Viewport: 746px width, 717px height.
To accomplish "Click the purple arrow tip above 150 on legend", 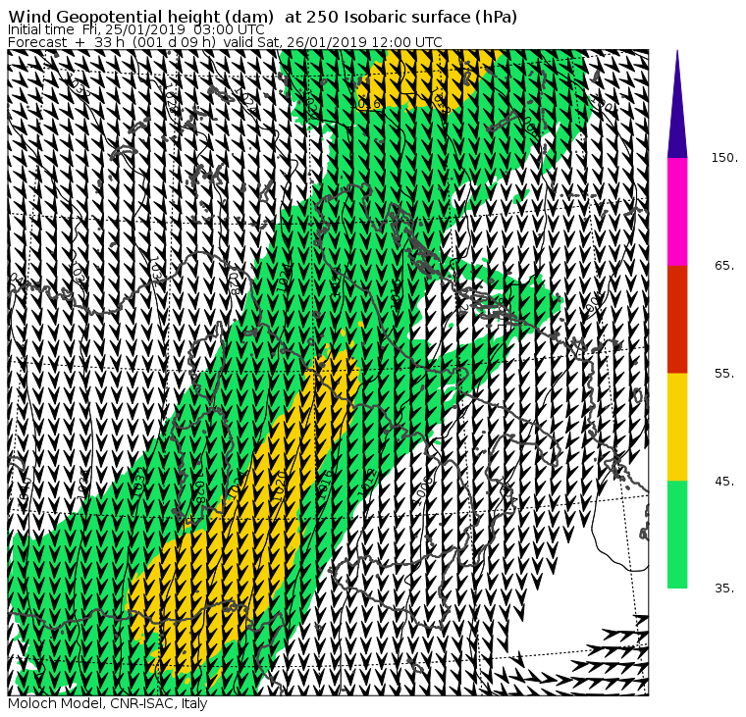I will pyautogui.click(x=677, y=104).
